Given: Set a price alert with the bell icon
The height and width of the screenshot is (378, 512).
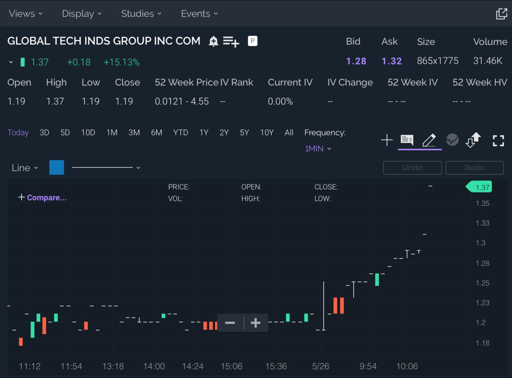Looking at the screenshot, I should click(x=214, y=41).
